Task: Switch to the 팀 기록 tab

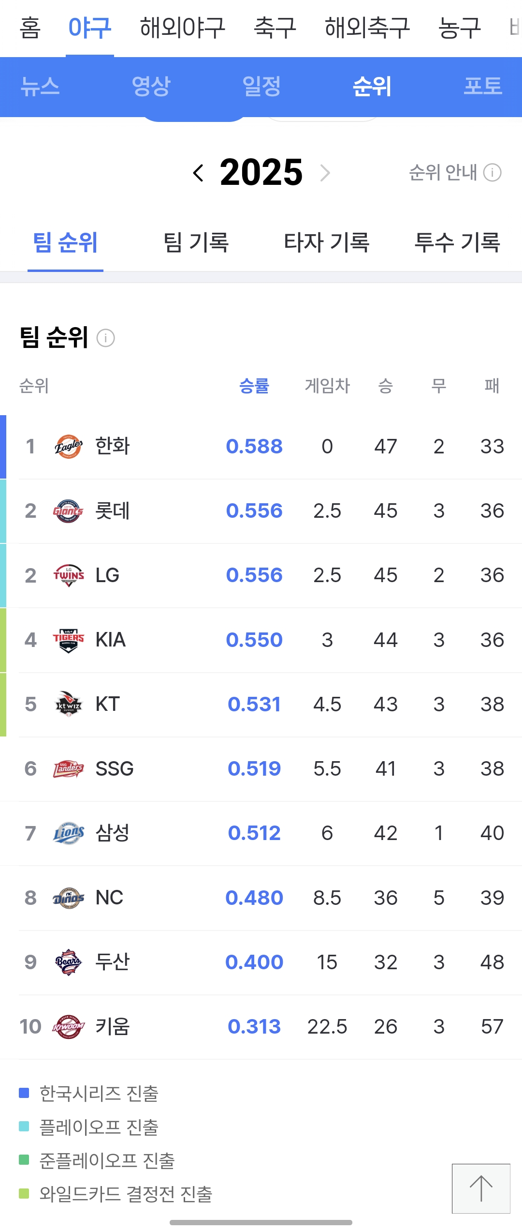Action: [196, 242]
